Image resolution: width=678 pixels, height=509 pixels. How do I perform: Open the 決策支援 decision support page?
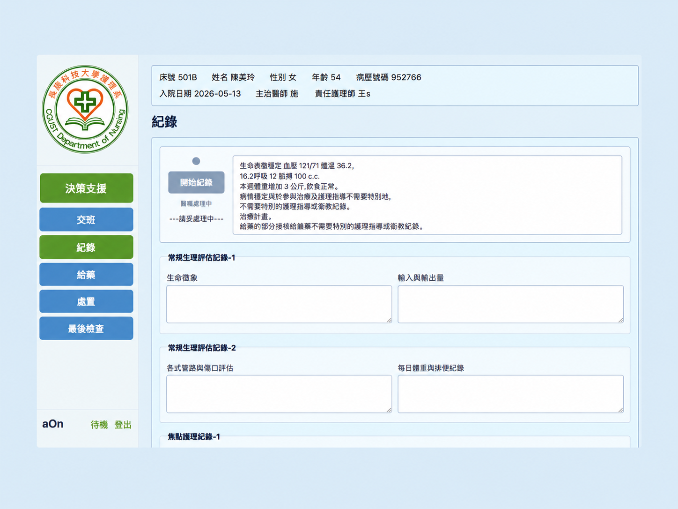(x=87, y=188)
